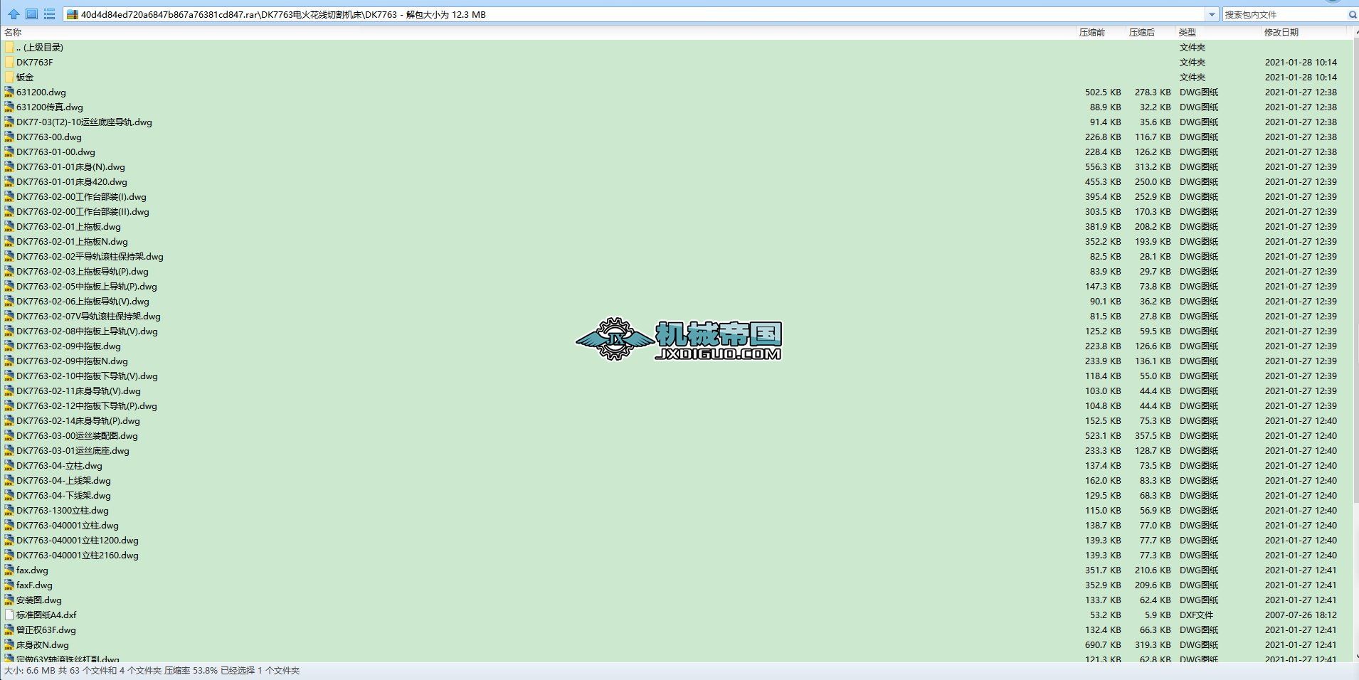Click the DWG icon beside fax.dwg
Image resolution: width=1359 pixels, height=680 pixels.
[9, 570]
